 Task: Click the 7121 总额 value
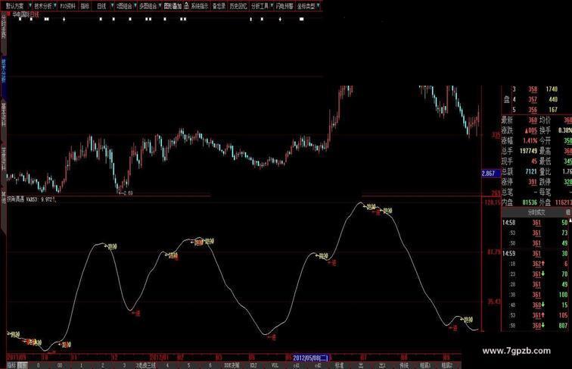point(531,171)
